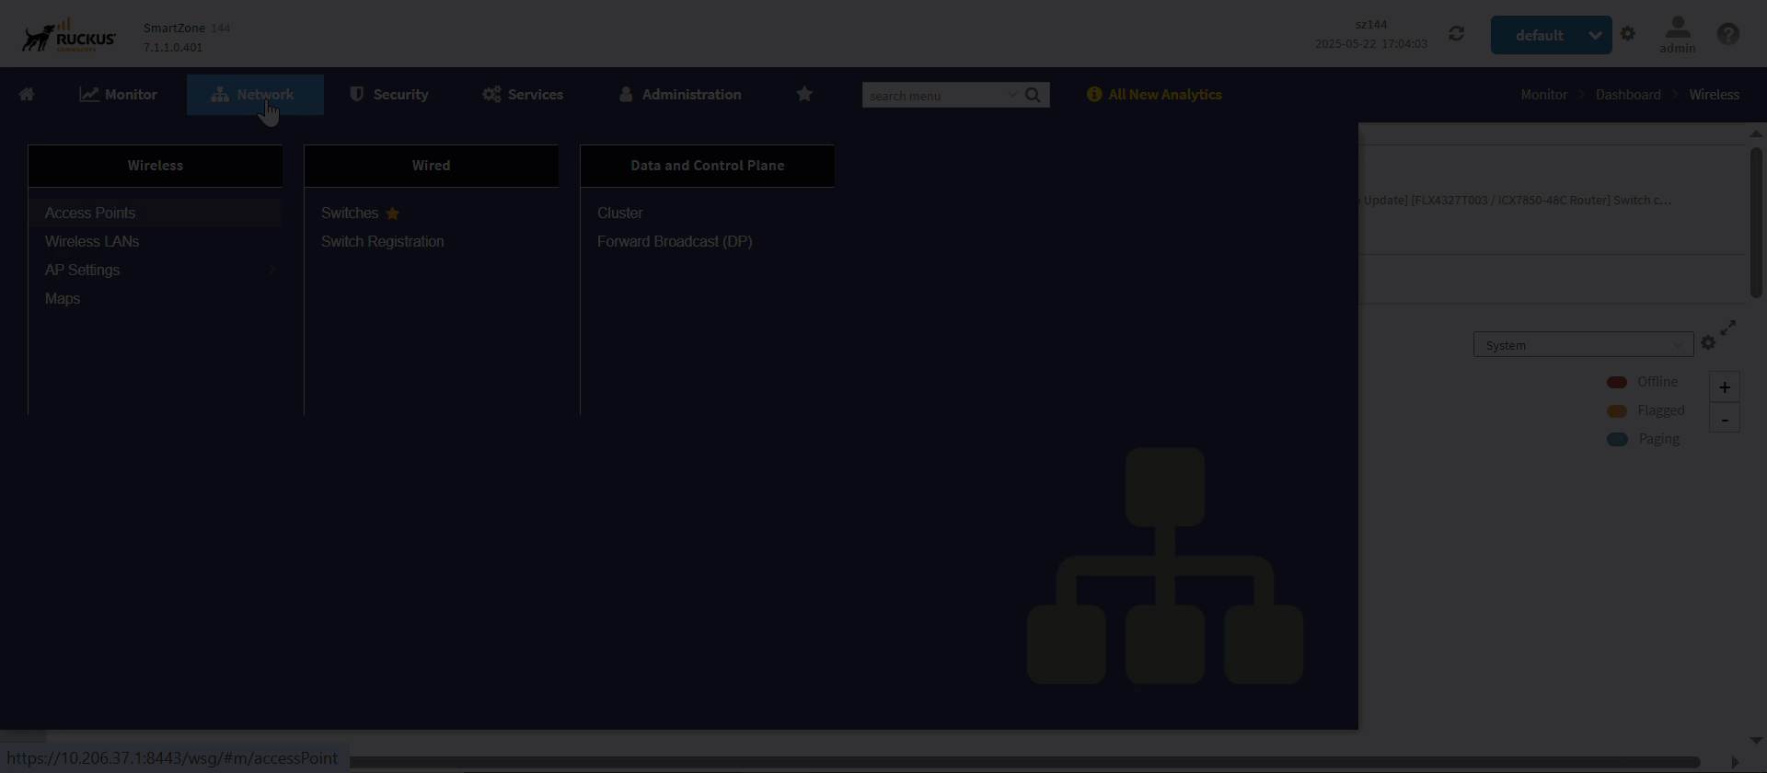Refresh the page using the refresh icon
Image resolution: width=1767 pixels, height=773 pixels.
[1456, 34]
